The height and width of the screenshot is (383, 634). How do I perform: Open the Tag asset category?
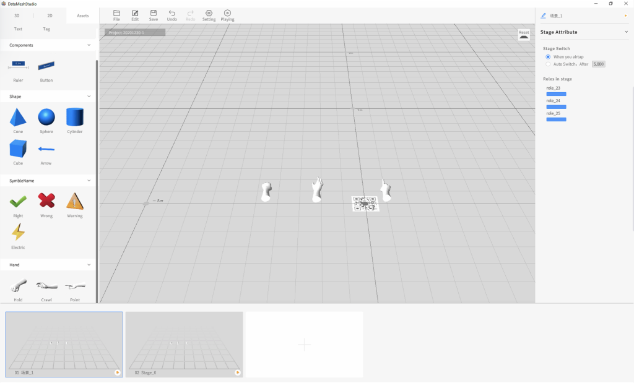tap(46, 29)
